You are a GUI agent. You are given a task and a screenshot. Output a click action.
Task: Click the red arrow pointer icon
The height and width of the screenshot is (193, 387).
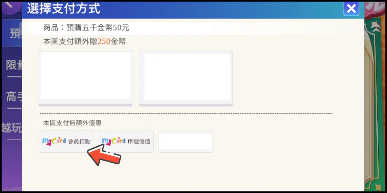(x=104, y=154)
